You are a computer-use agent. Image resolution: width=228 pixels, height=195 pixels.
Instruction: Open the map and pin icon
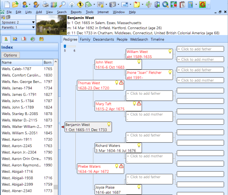point(174,4)
